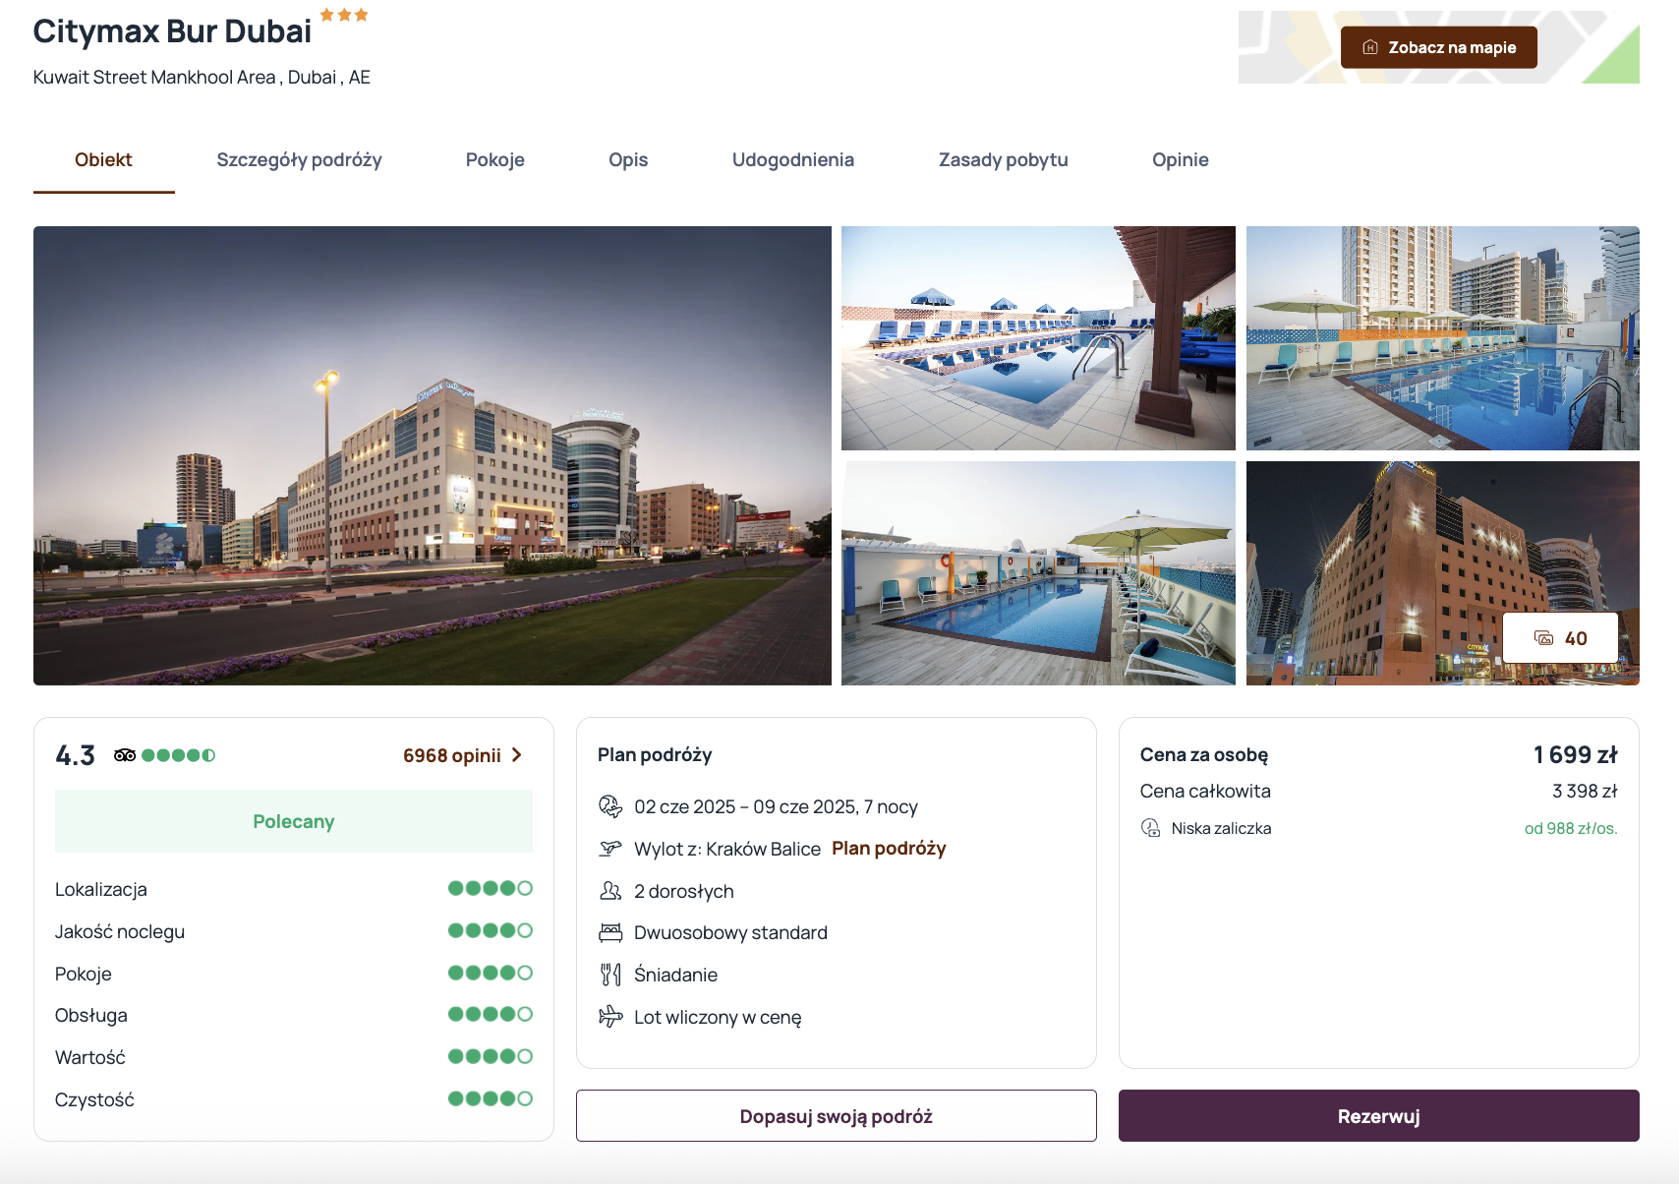The width and height of the screenshot is (1679, 1184).
Task: Open the large hotel exterior dusk photo
Action: [x=433, y=455]
